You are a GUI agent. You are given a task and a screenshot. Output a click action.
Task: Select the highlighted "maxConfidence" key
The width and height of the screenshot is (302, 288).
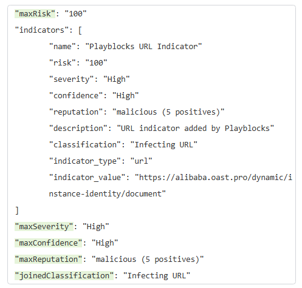point(49,243)
